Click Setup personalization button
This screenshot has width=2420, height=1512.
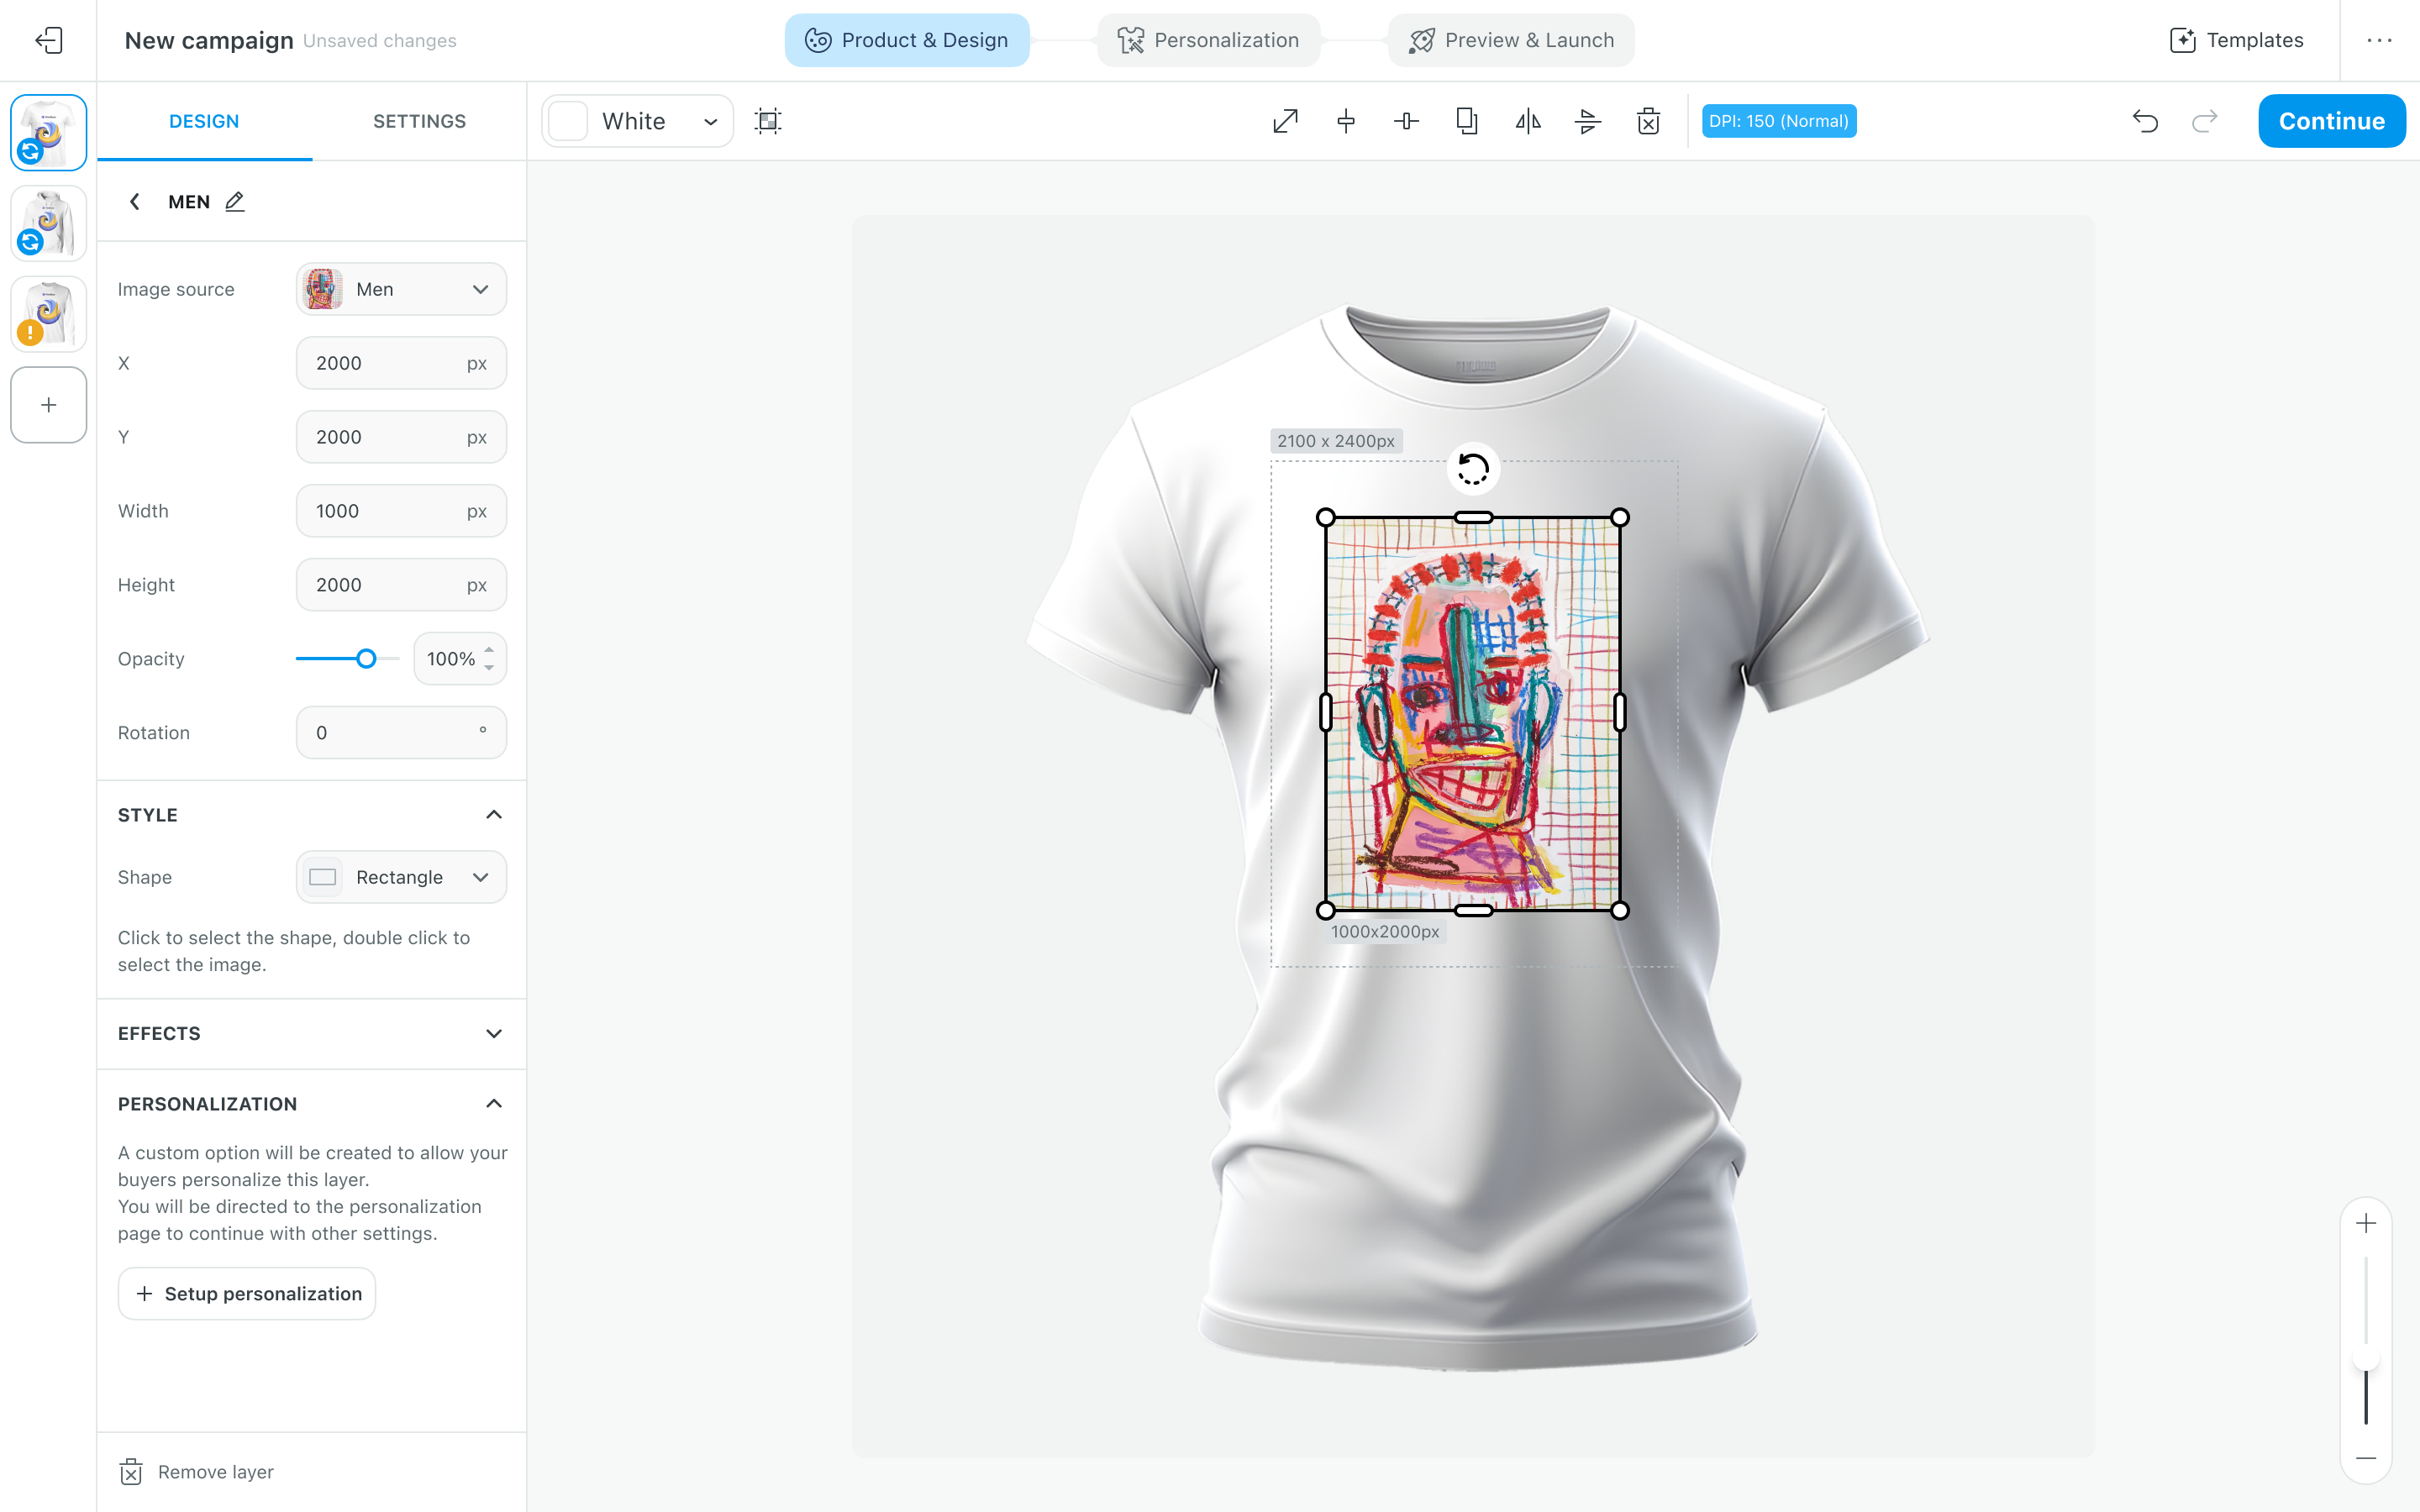coord(247,1294)
